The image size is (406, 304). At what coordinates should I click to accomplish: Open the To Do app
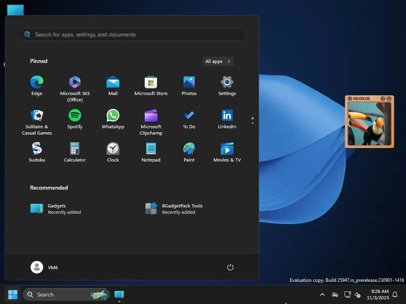click(x=189, y=119)
